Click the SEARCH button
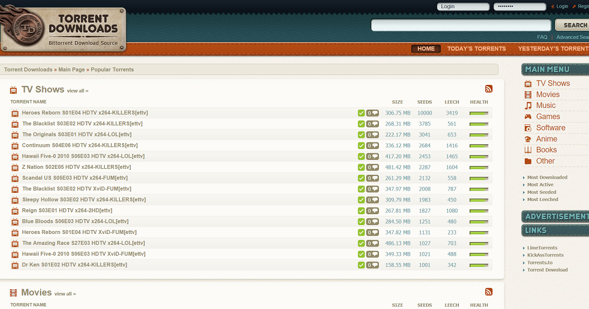 (x=572, y=25)
